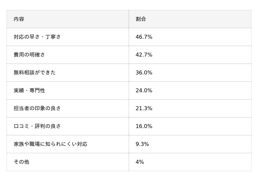Select the 費用の明確さ row label
This screenshot has width=264, height=181.
click(29, 55)
